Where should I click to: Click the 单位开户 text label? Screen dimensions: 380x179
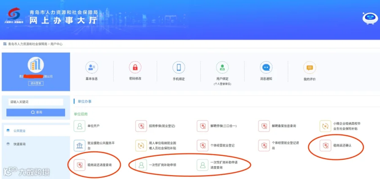93,126
